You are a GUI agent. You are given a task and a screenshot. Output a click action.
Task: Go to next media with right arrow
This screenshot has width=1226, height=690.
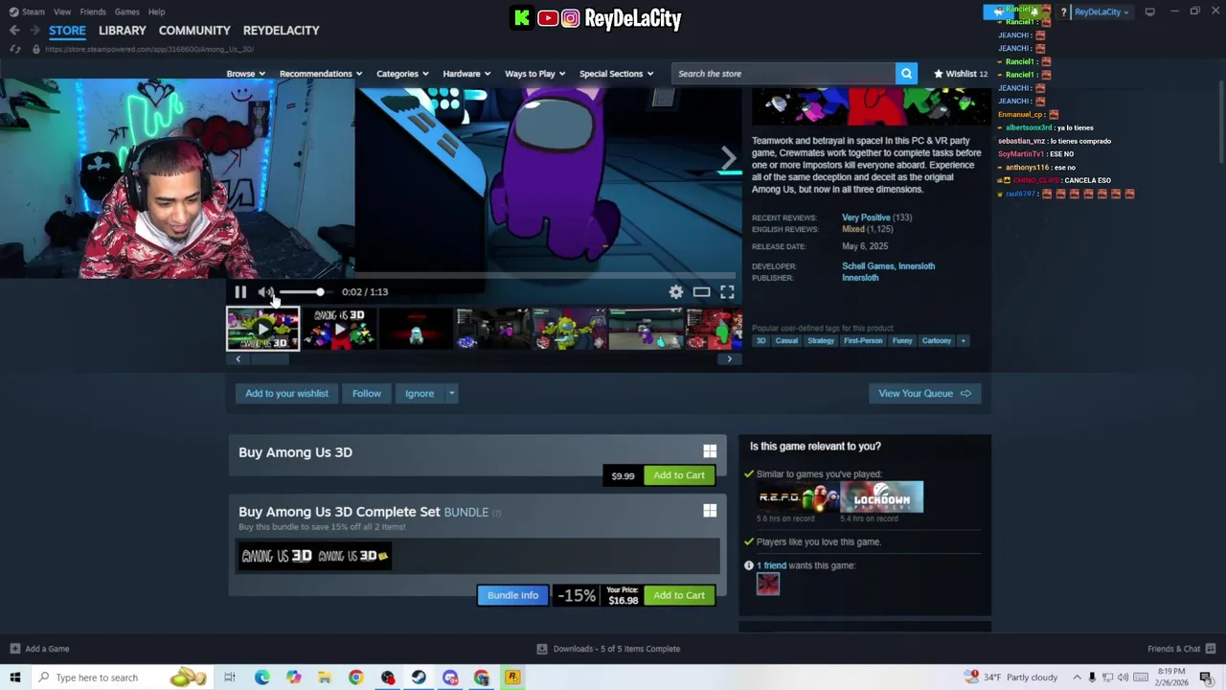pyautogui.click(x=729, y=158)
